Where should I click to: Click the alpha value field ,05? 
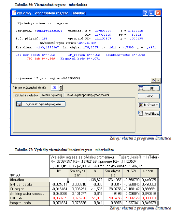55,88
